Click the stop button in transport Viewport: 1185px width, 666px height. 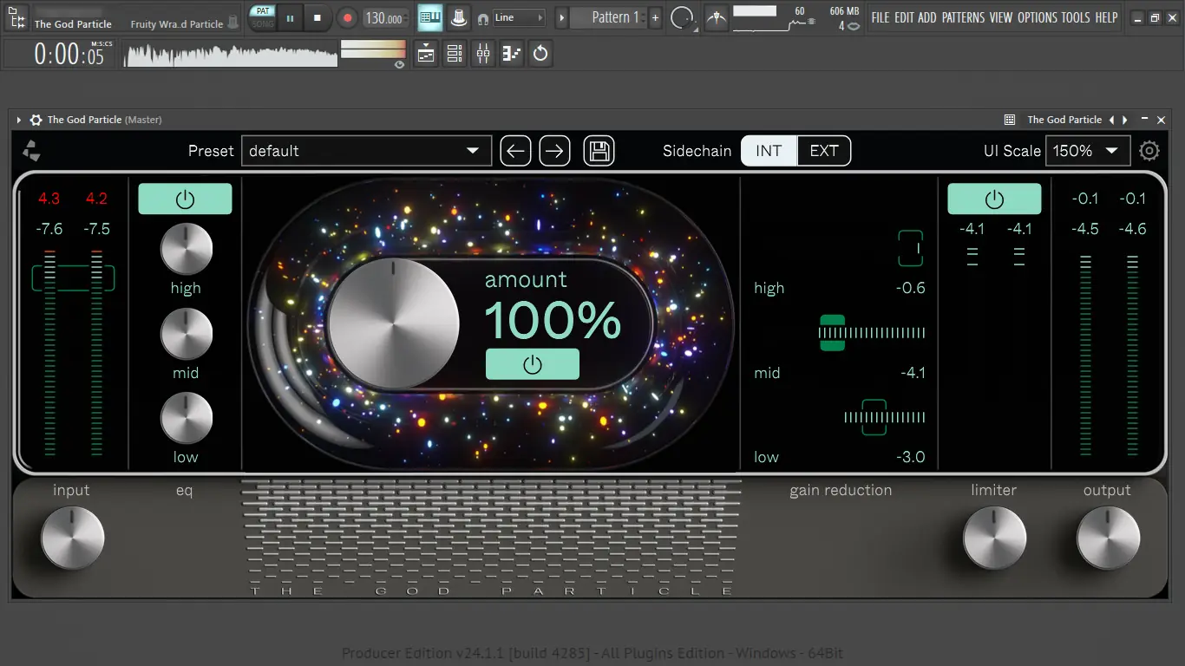pos(318,17)
